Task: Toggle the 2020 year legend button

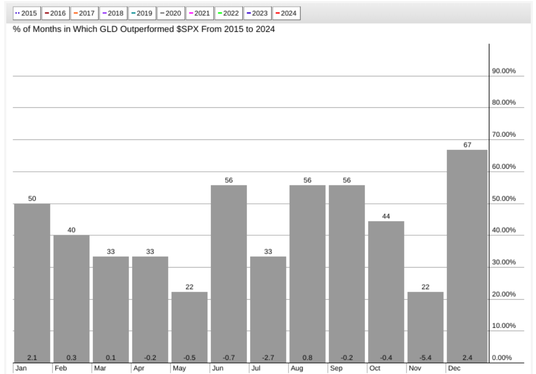Action: coord(170,13)
